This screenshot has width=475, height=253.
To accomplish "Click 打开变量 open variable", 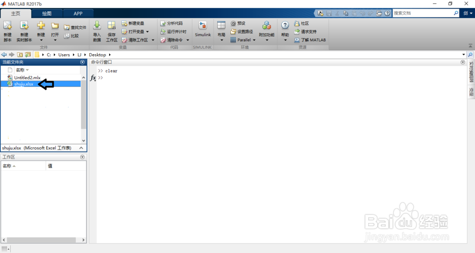I will pyautogui.click(x=133, y=31).
